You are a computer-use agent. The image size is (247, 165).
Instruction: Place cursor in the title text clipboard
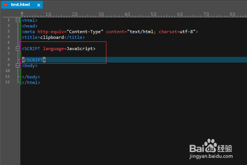[52, 37]
